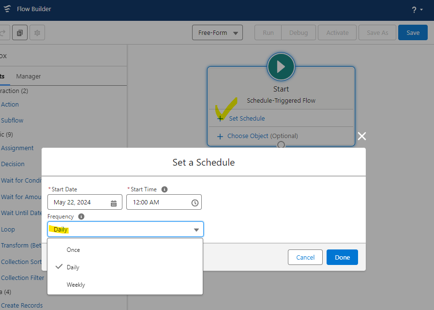Open the Start Date calendar picker icon
This screenshot has width=434, height=310.
tap(114, 203)
